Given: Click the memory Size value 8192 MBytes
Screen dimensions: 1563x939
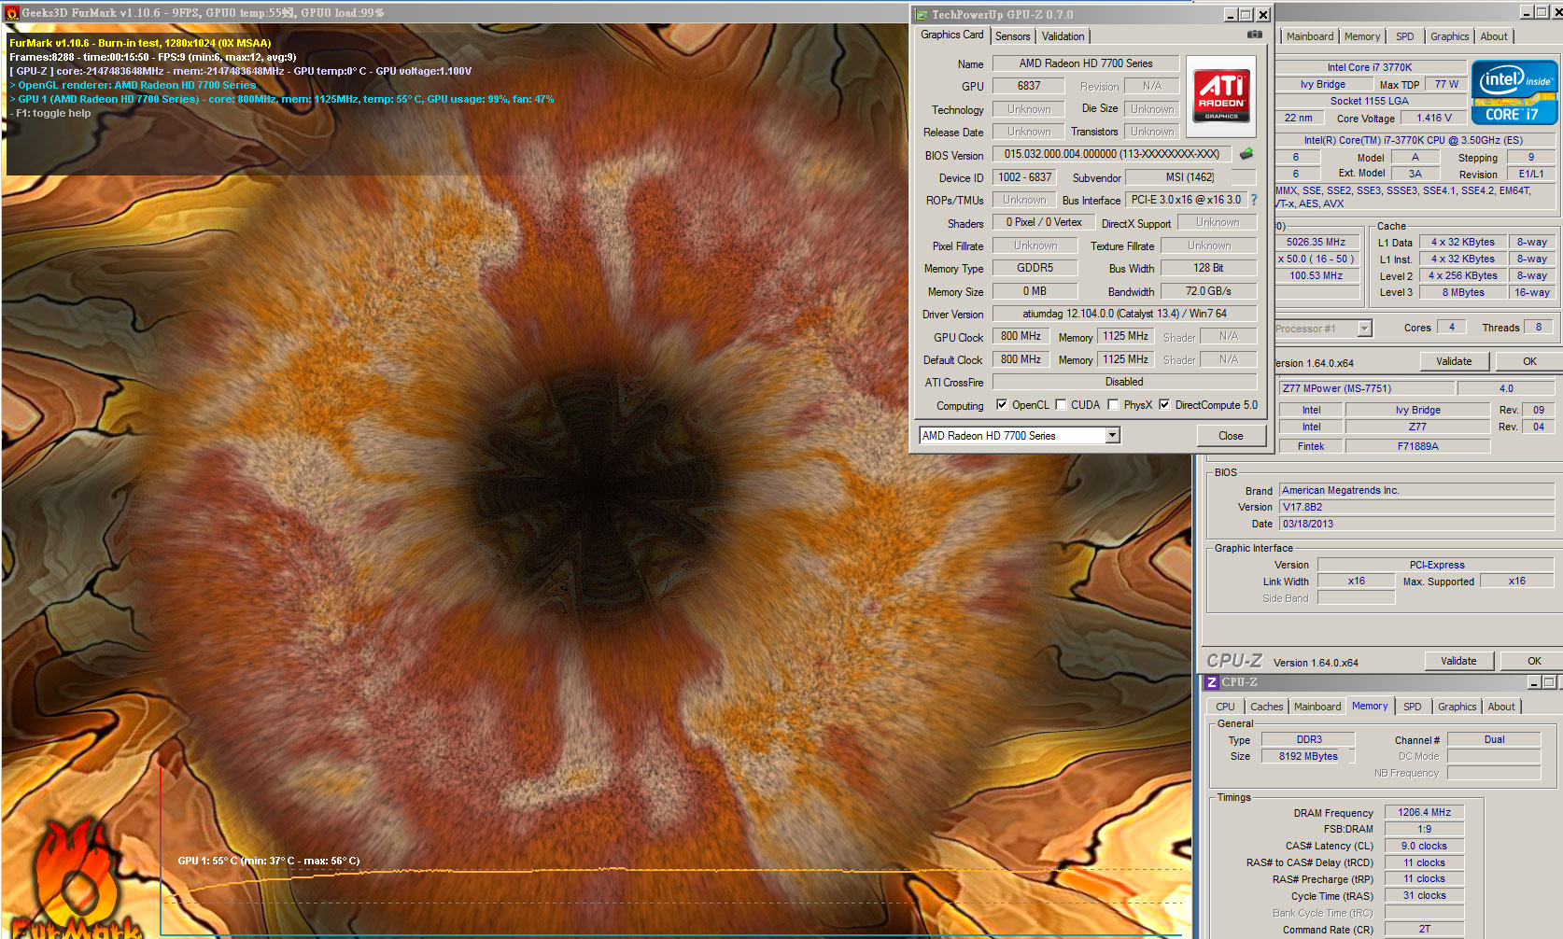Looking at the screenshot, I should pos(1308,756).
